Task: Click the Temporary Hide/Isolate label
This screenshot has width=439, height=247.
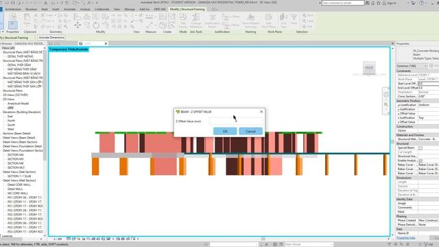Action: click(x=69, y=49)
